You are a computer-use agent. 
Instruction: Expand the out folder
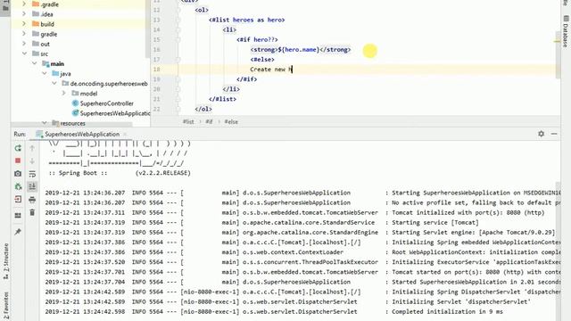coord(24,44)
